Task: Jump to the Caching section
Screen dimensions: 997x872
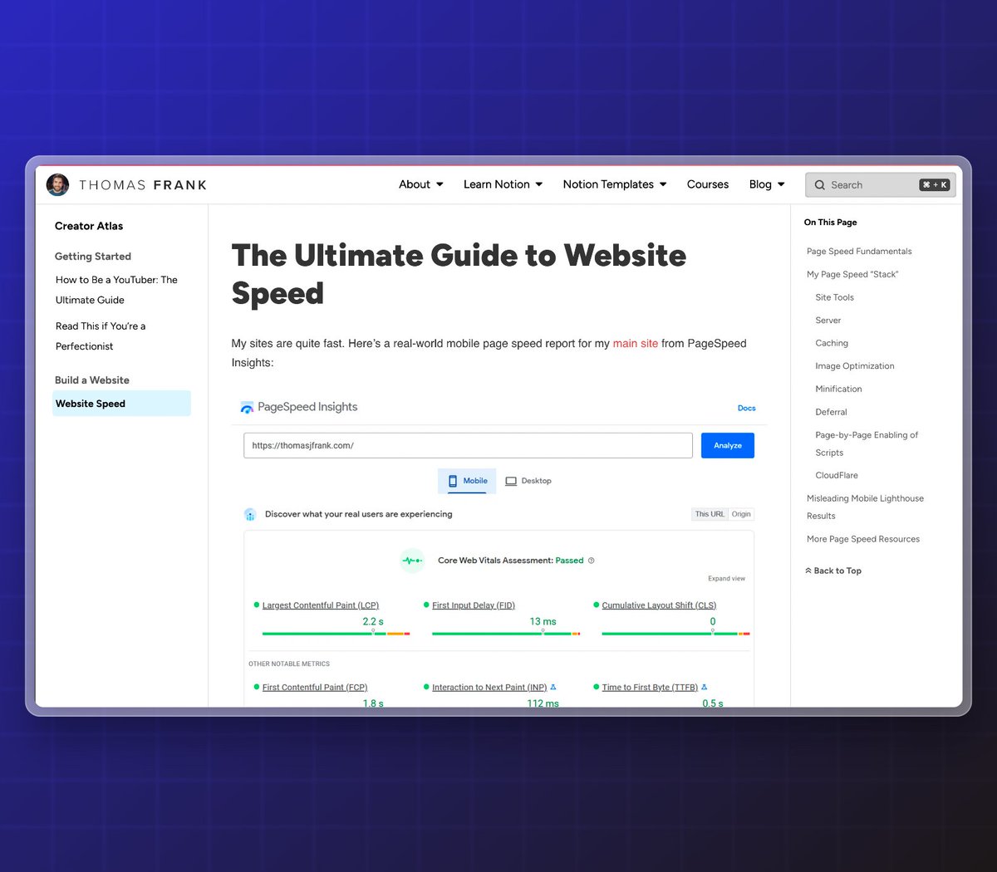Action: 832,343
